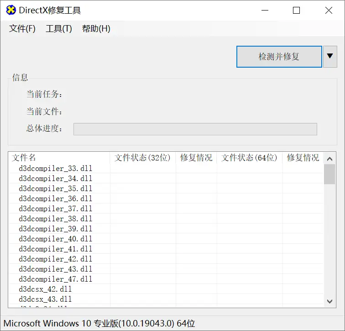Click the 文件状态(64位) column header
The image size is (345, 331).
click(249, 158)
